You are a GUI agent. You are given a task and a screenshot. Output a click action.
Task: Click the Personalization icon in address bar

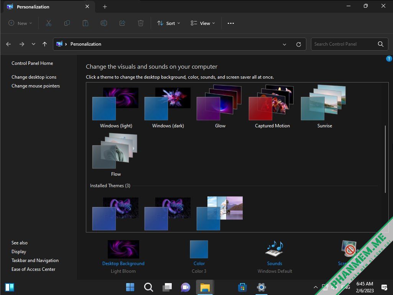pos(59,44)
